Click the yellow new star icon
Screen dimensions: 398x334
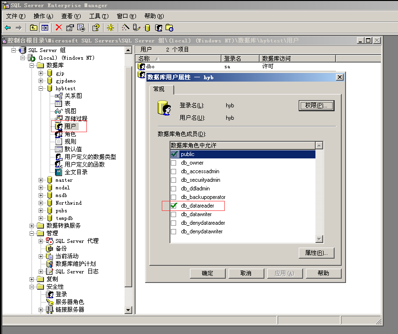coord(110,28)
